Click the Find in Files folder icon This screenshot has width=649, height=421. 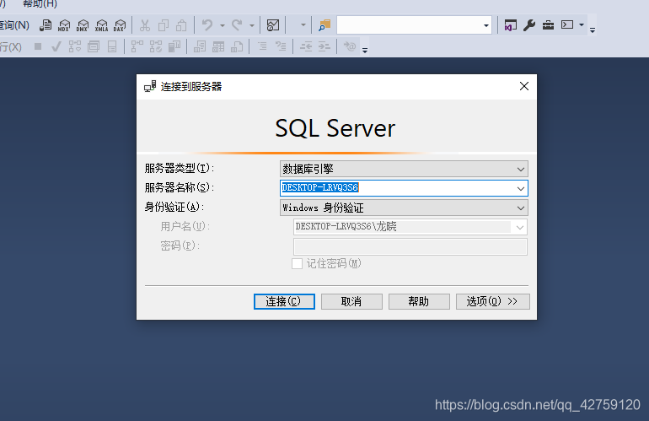click(324, 25)
